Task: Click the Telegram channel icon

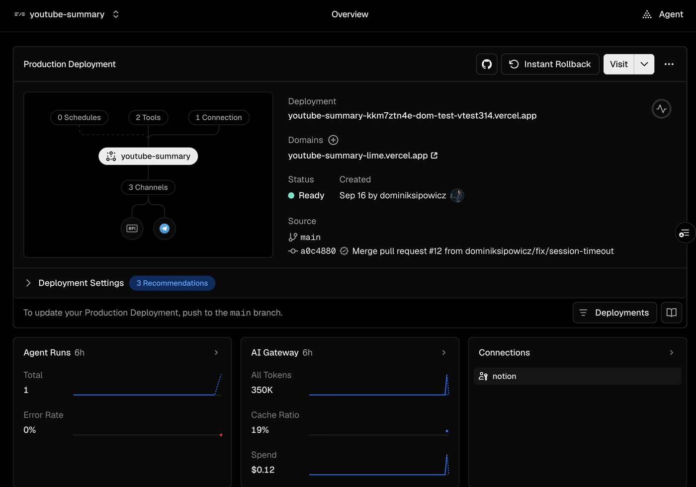Action: coord(165,229)
